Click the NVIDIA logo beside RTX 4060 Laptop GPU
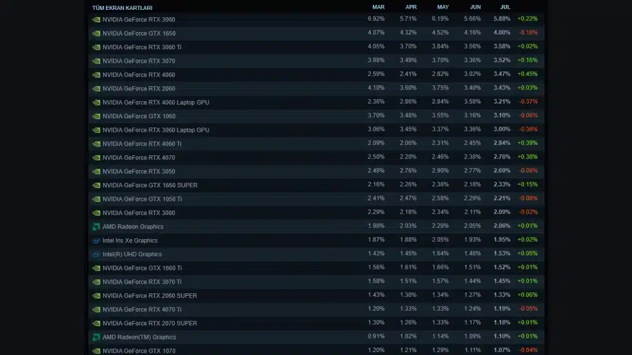Image resolution: width=632 pixels, height=355 pixels. click(96, 103)
